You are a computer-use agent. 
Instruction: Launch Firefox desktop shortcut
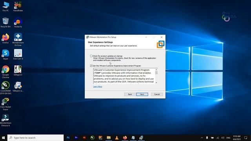point(5,38)
